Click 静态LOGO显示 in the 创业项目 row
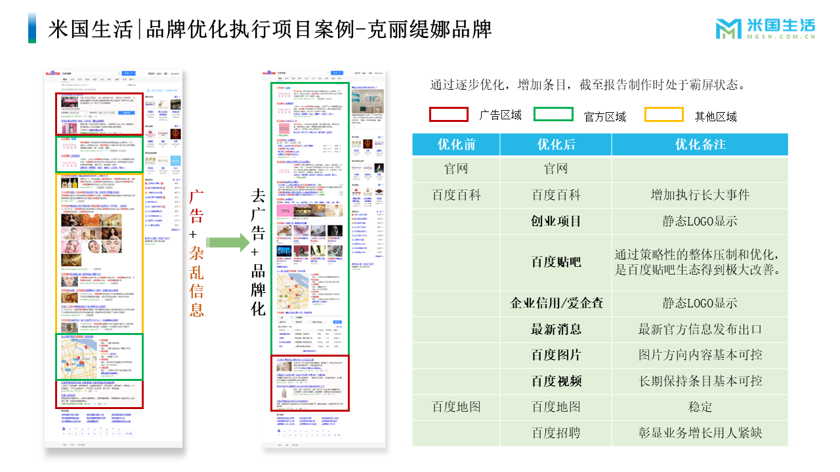This screenshot has width=840, height=472. point(700,222)
